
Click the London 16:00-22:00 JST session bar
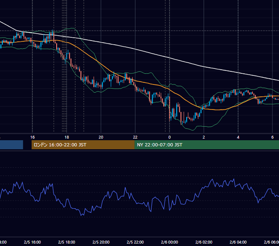tap(83, 145)
